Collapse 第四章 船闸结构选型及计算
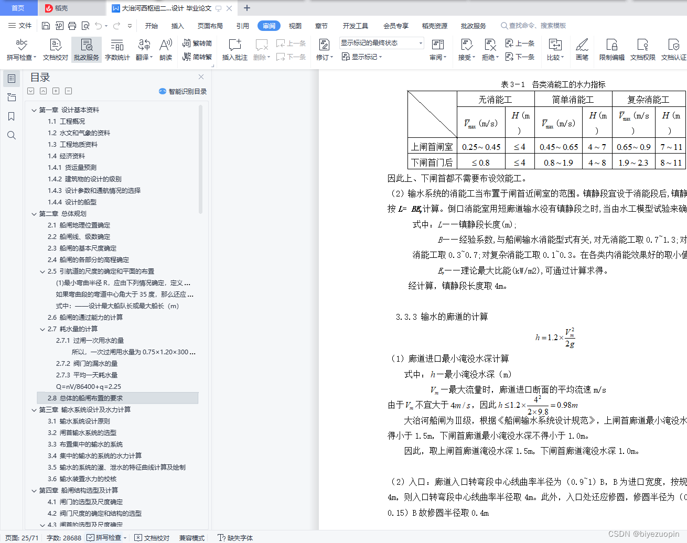 (x=34, y=491)
